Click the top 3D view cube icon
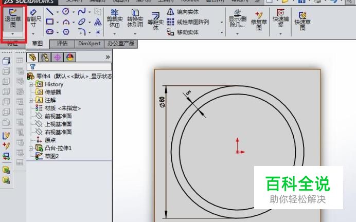356x222 pixels. point(6,61)
